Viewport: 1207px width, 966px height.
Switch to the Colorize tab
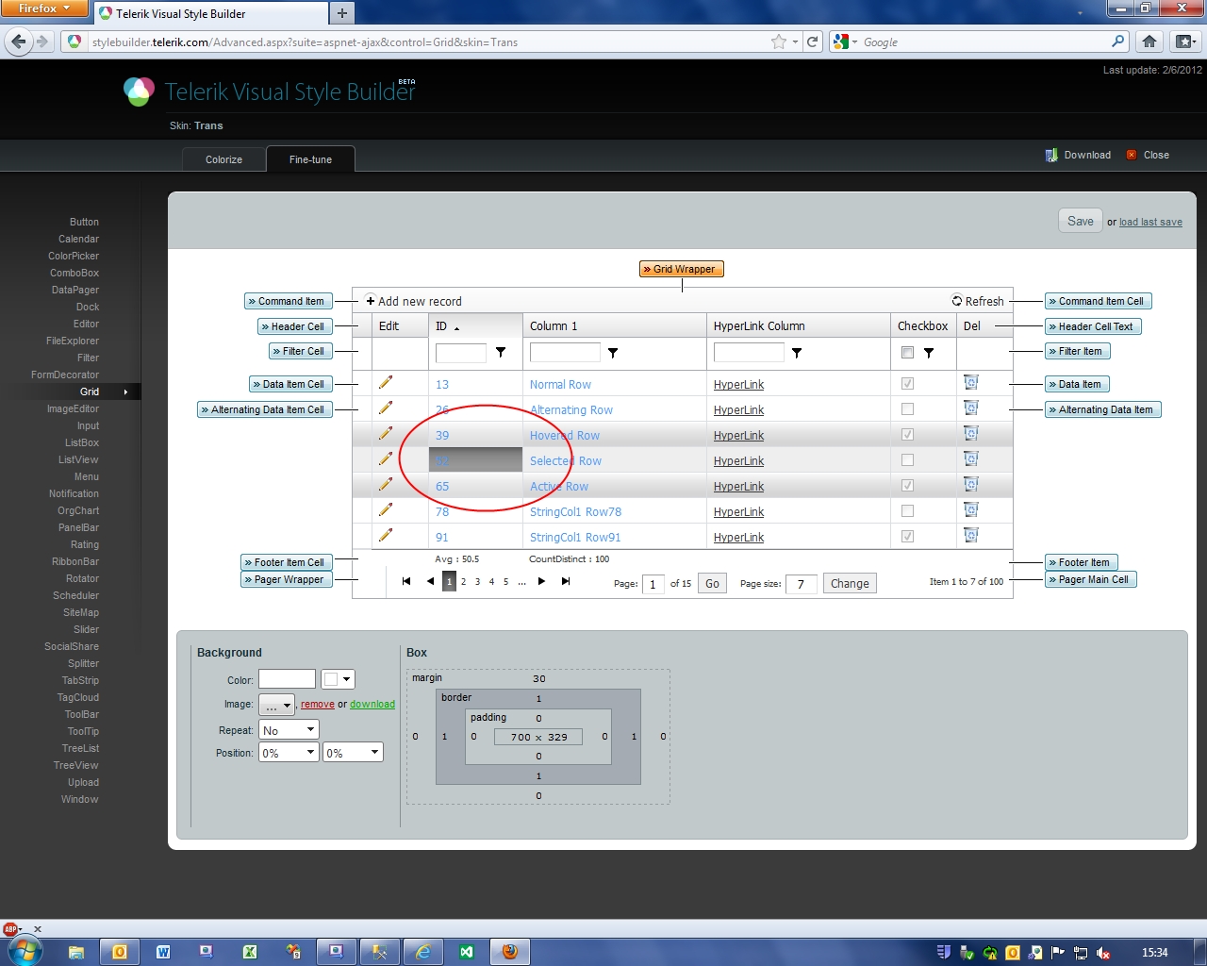pos(223,159)
